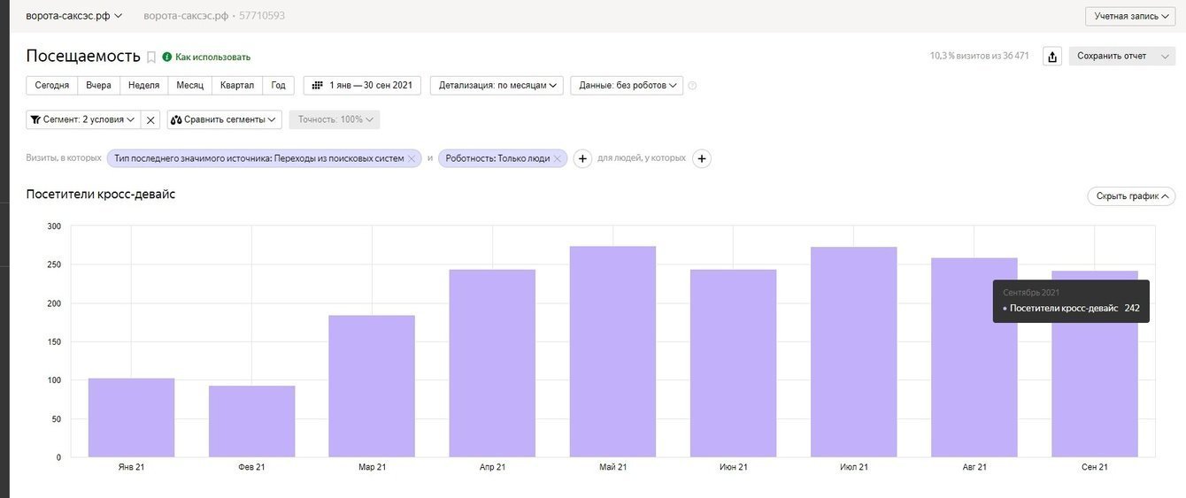Viewport: 1186px width, 498px height.
Task: Click the Май 21 chart bar
Action: [612, 354]
